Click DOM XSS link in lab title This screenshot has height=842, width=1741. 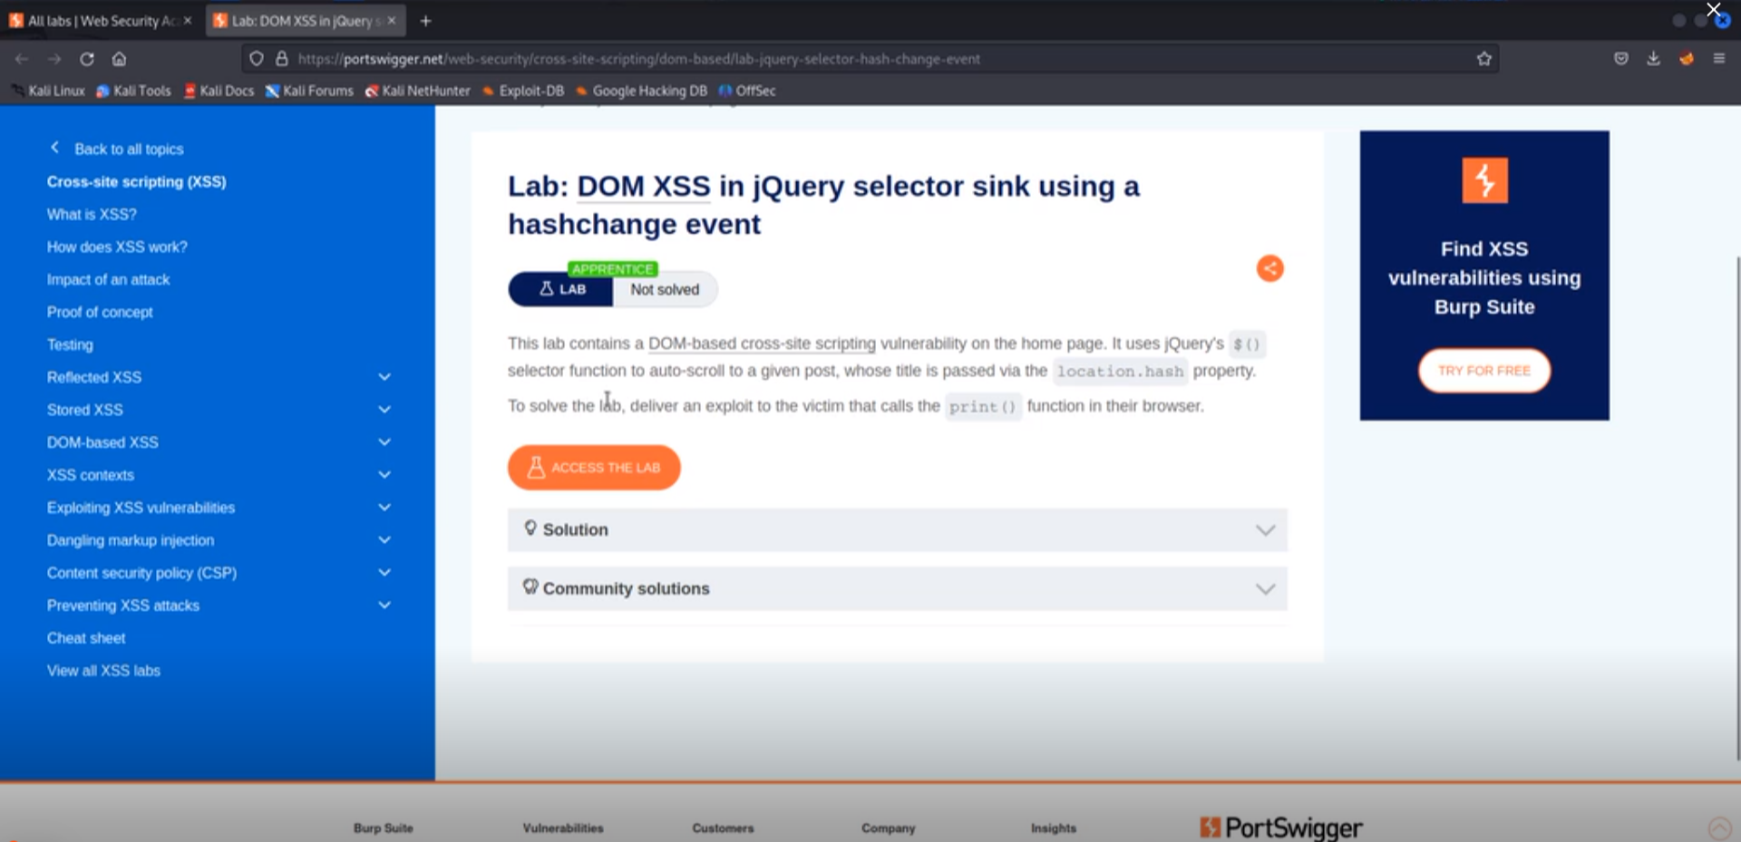click(644, 186)
